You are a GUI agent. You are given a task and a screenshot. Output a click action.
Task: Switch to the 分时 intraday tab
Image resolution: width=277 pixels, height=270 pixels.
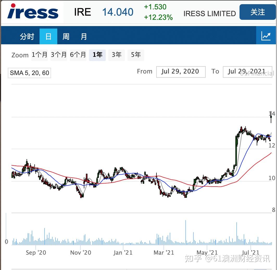tap(26, 36)
